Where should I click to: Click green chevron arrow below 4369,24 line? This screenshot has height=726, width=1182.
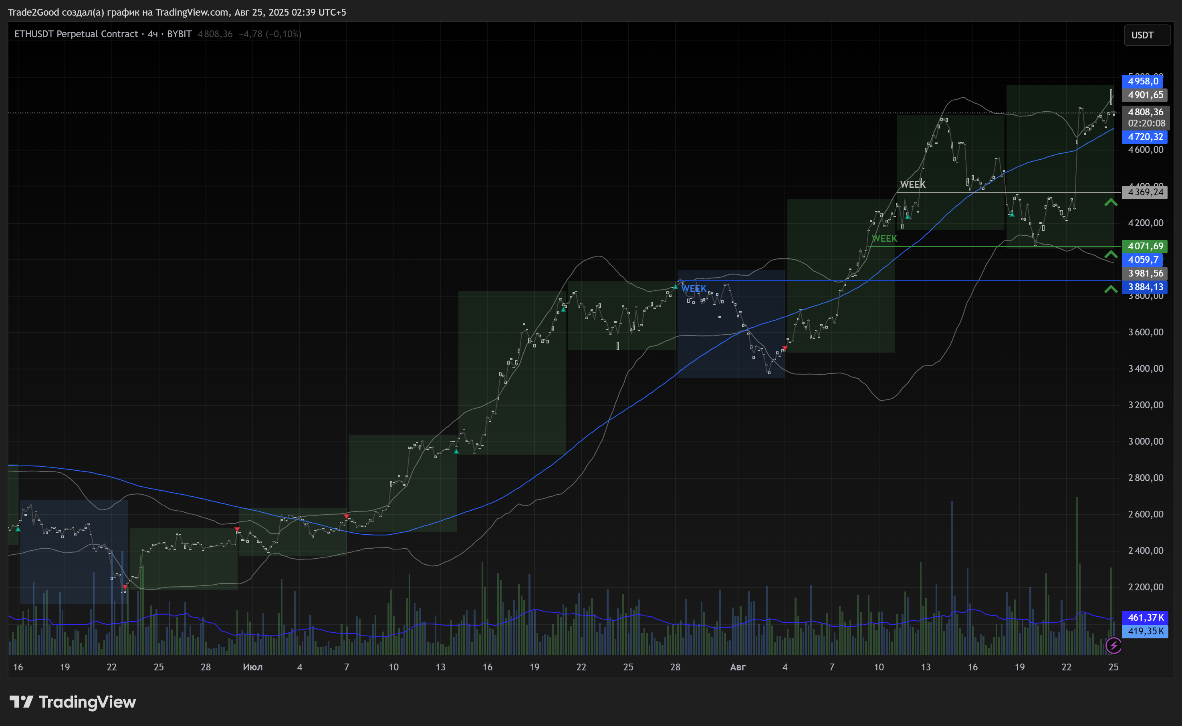1110,203
